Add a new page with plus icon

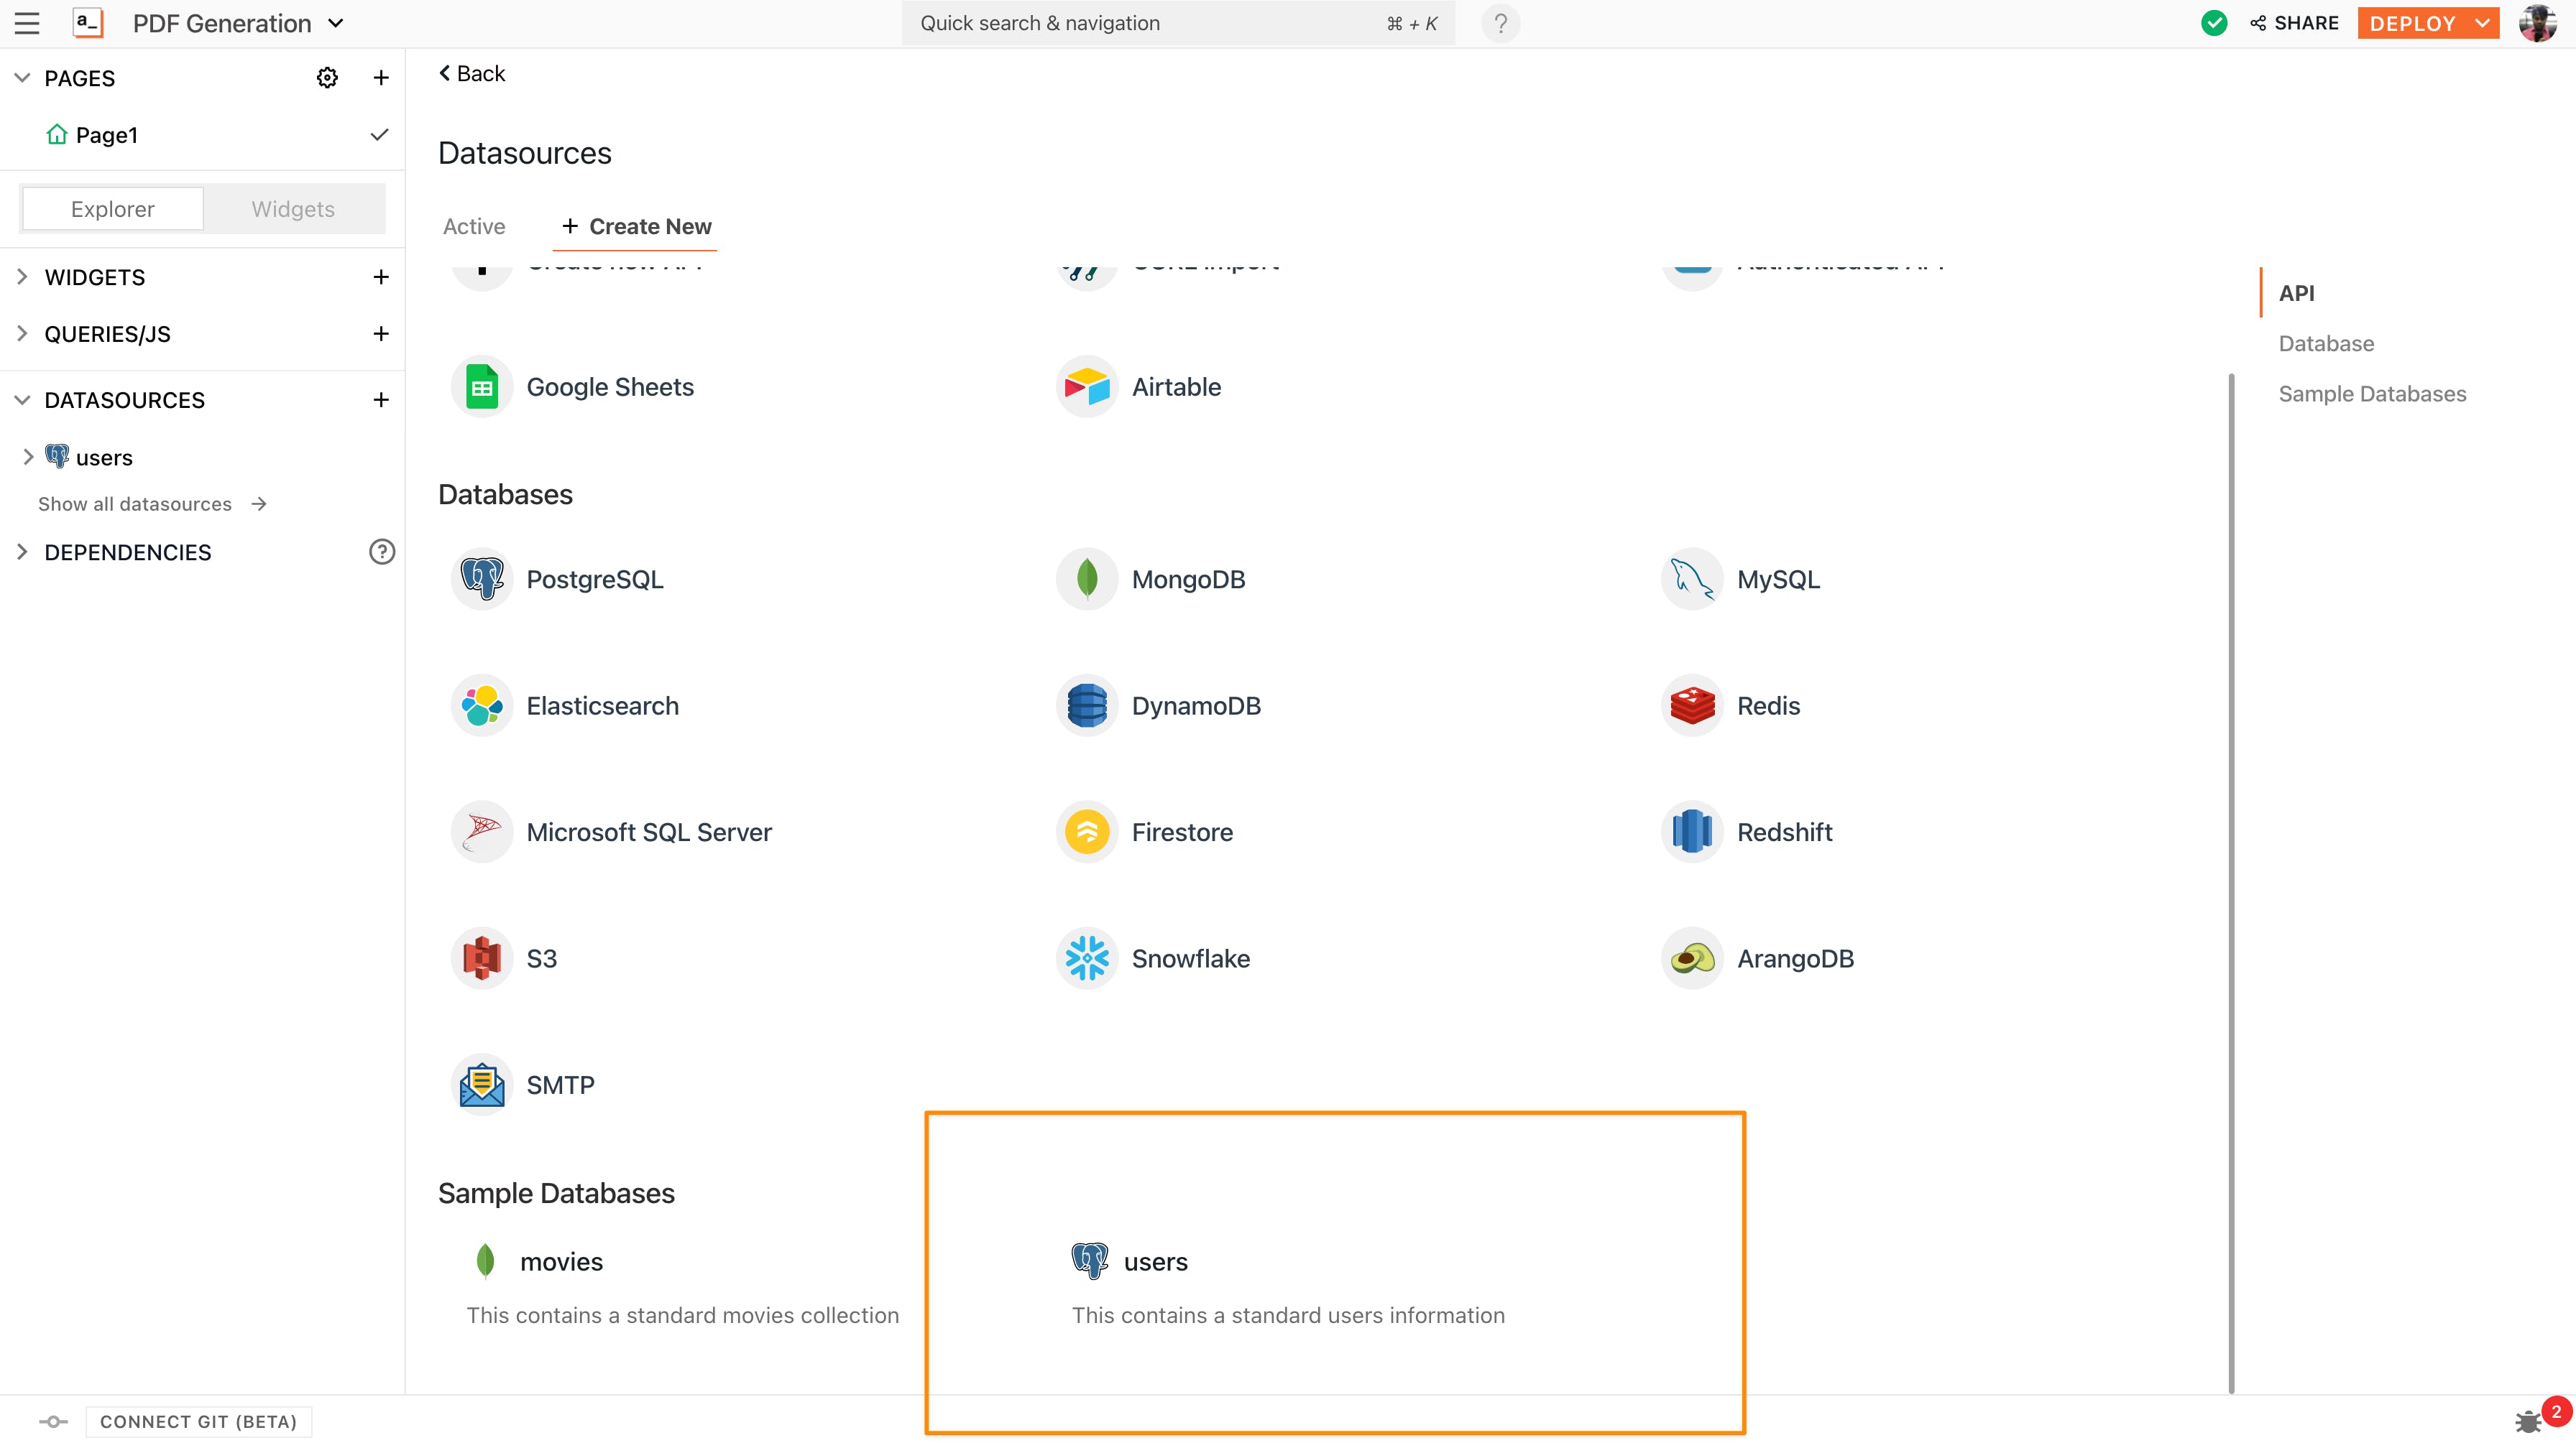(380, 78)
